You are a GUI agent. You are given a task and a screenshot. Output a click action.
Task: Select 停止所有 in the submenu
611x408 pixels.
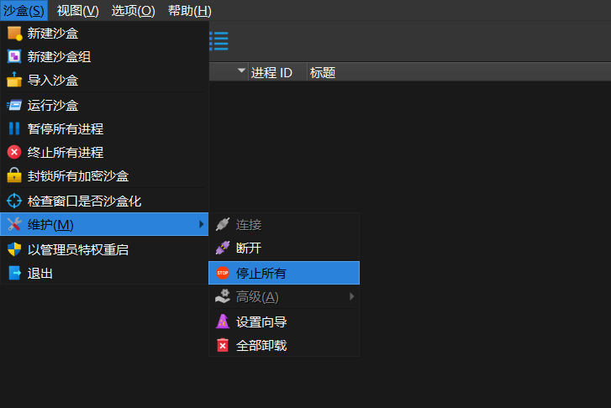click(284, 273)
